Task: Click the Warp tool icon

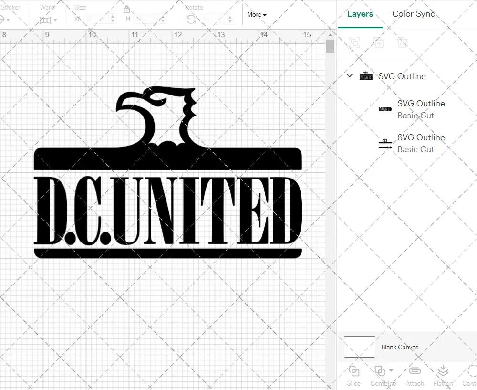Action: 46,20
